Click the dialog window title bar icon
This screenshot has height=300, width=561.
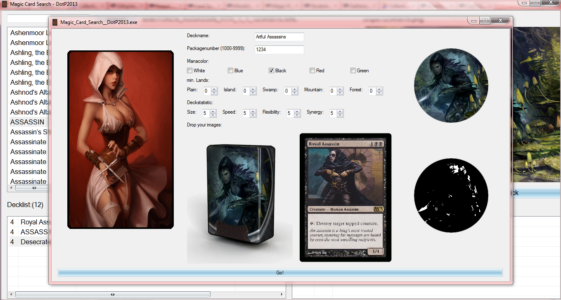(x=55, y=22)
